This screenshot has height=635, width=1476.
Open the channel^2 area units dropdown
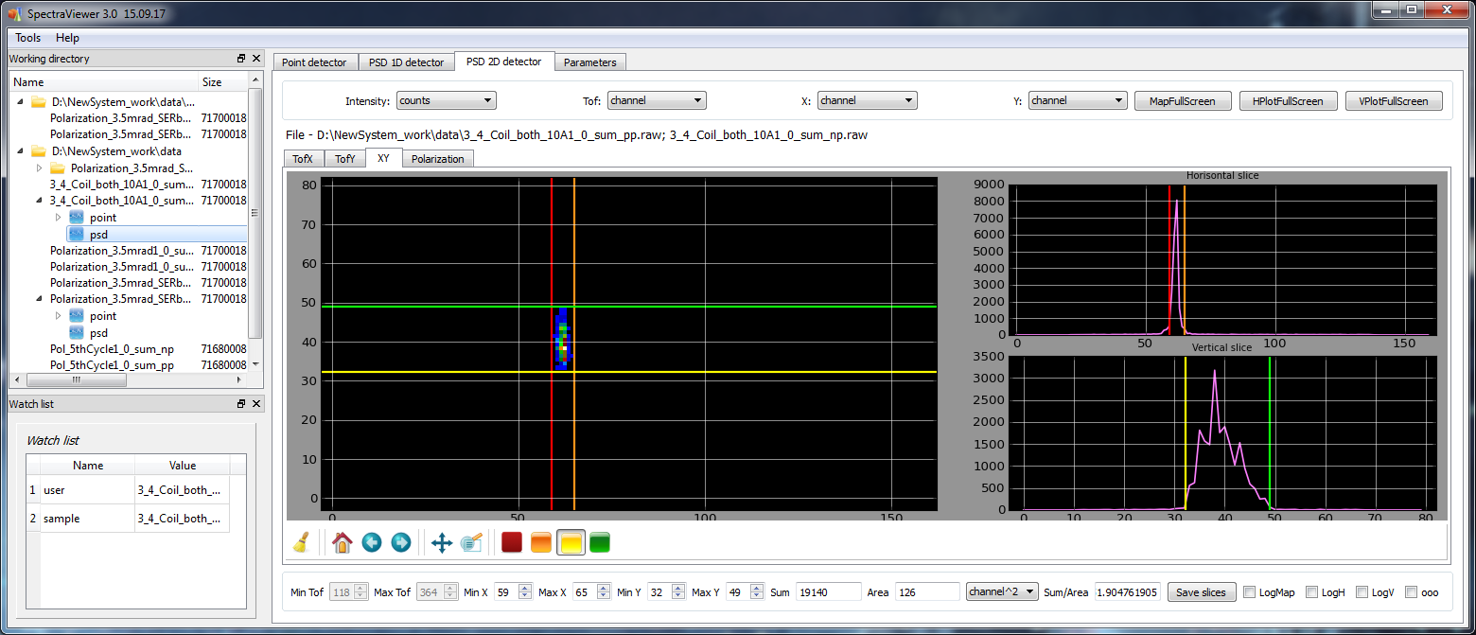[x=1002, y=591]
